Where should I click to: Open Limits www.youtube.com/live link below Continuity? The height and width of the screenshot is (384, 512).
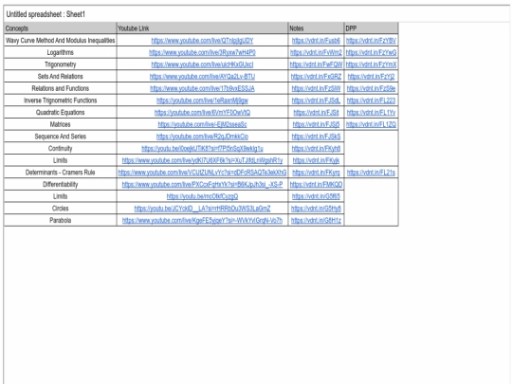[x=202, y=160]
